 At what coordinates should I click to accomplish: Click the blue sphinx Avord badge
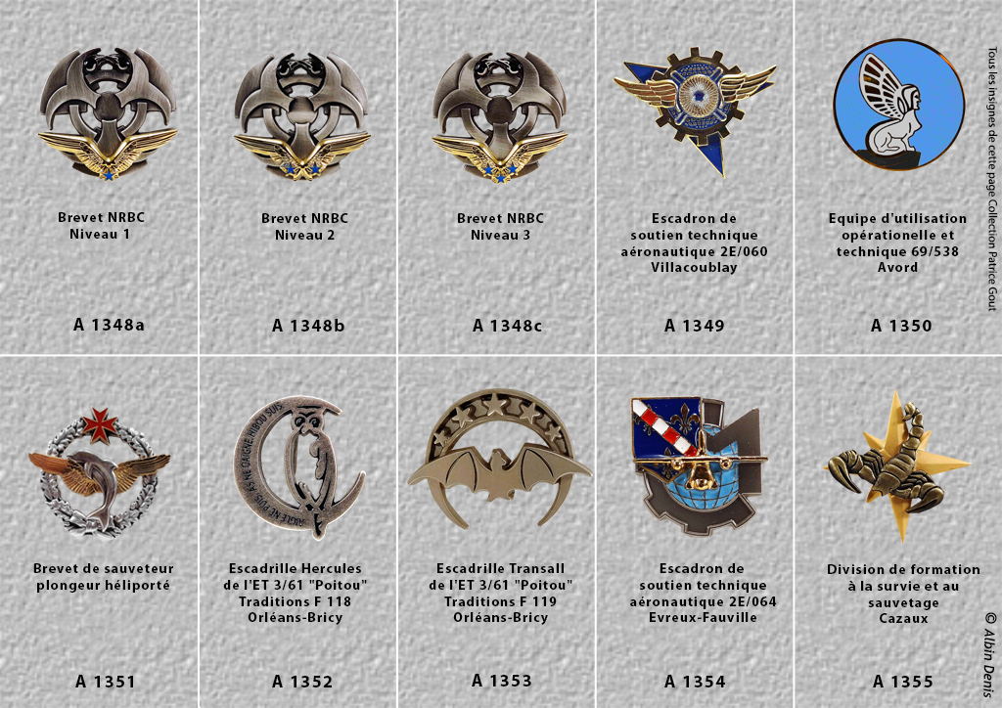click(x=899, y=104)
